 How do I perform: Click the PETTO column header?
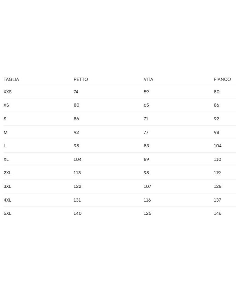81,80
